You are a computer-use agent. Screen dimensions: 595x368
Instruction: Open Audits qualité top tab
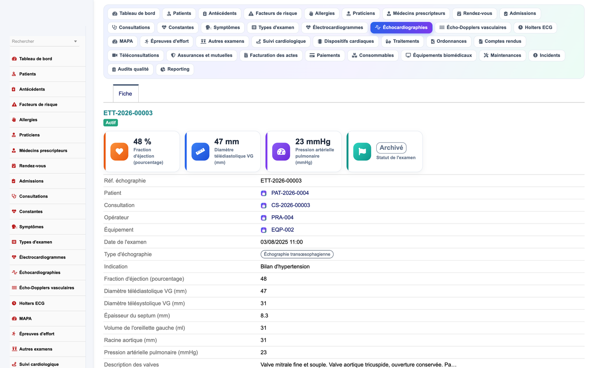pos(131,69)
